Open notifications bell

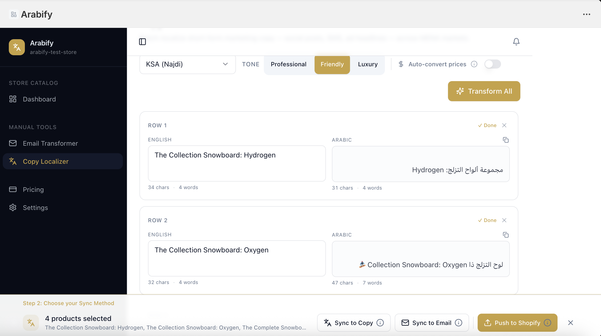click(x=516, y=42)
